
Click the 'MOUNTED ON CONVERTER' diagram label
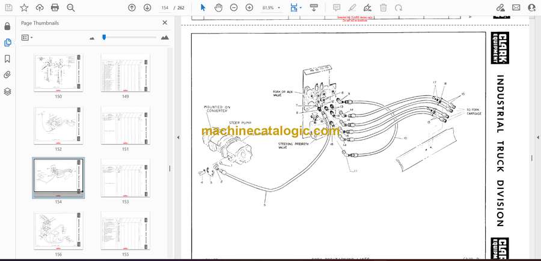[x=217, y=109]
